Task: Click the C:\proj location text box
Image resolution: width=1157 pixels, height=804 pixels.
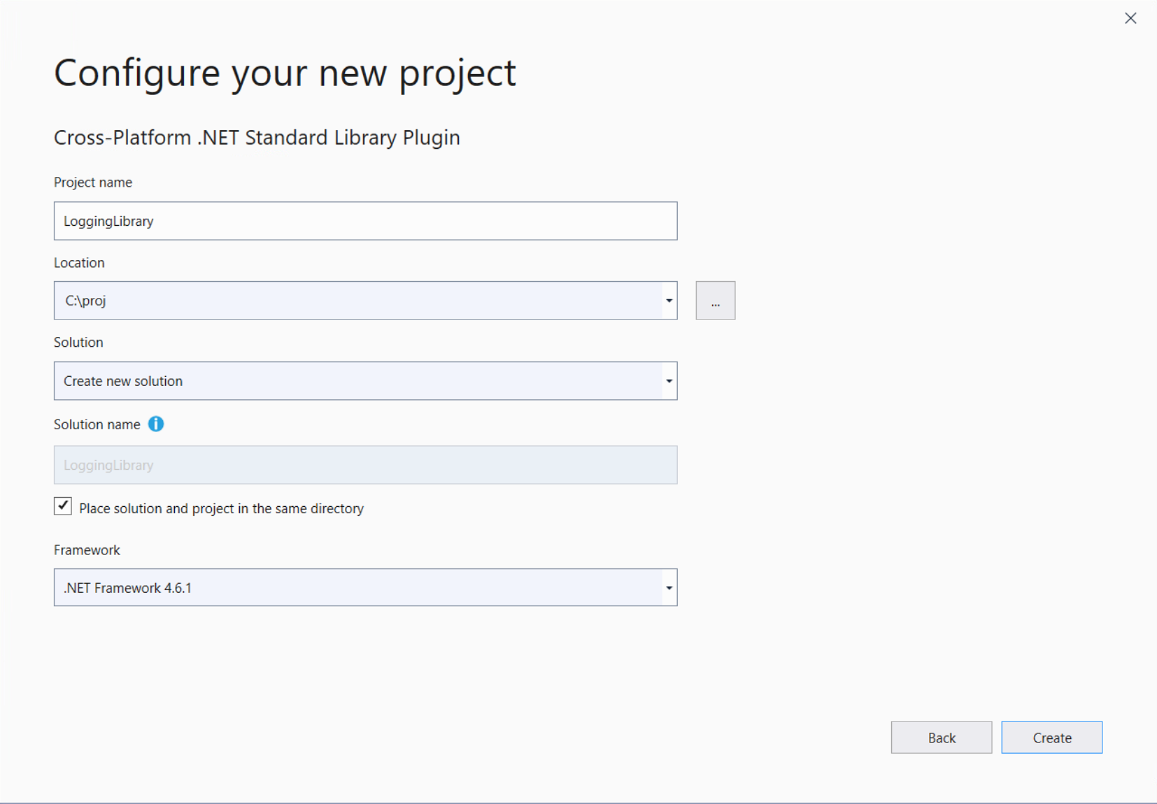Action: 358,301
